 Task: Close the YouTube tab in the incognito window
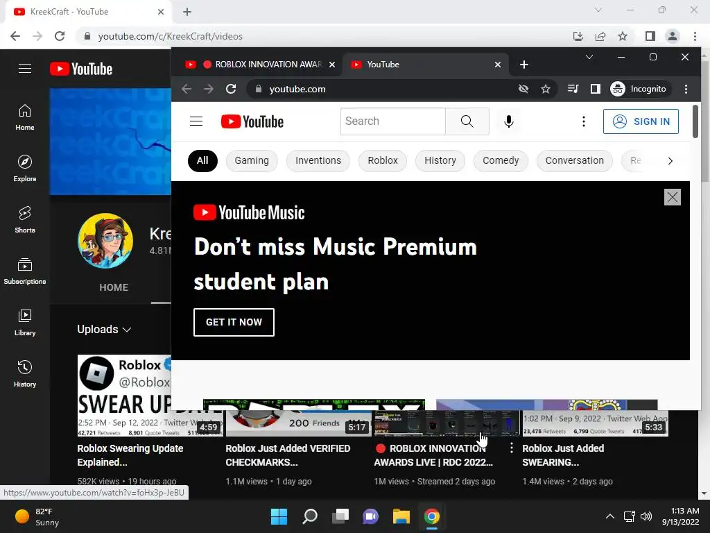pos(498,65)
